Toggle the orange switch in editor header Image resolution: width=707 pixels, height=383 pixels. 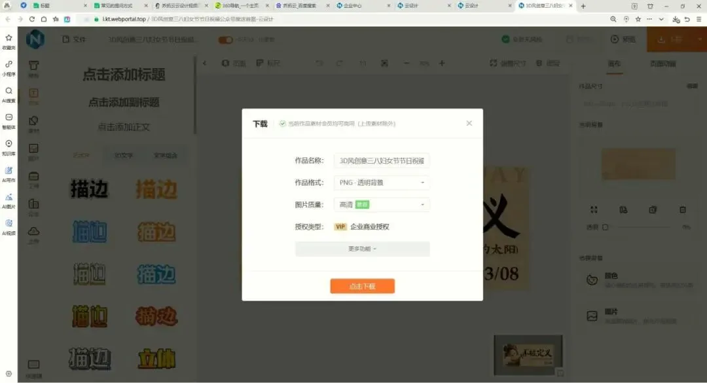(x=225, y=40)
